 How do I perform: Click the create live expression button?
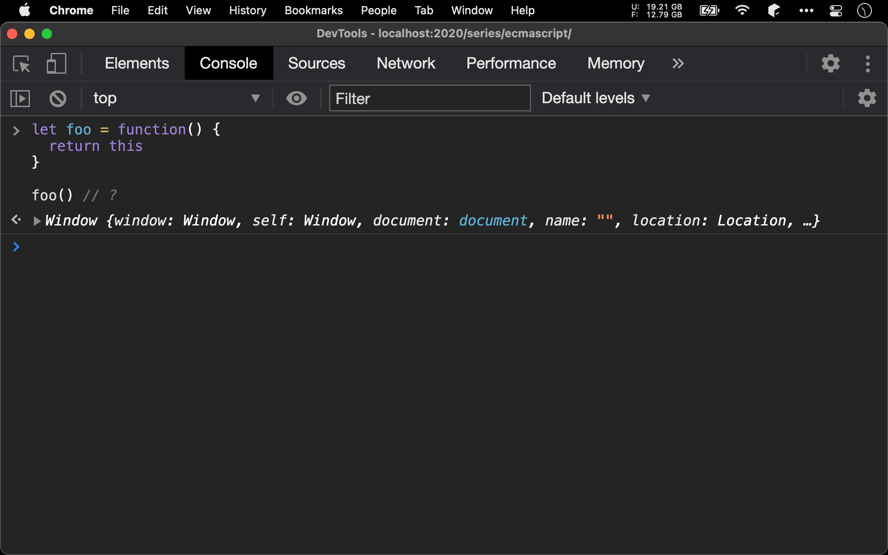[x=295, y=98]
